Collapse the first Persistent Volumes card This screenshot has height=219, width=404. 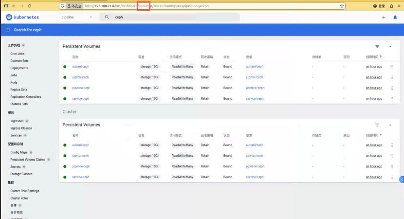[x=390, y=46]
